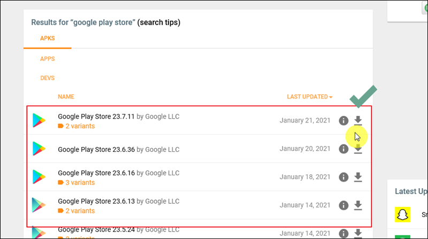428x239 pixels.
Task: Expand 2 variants under version 23.6.13
Action: tap(77, 211)
